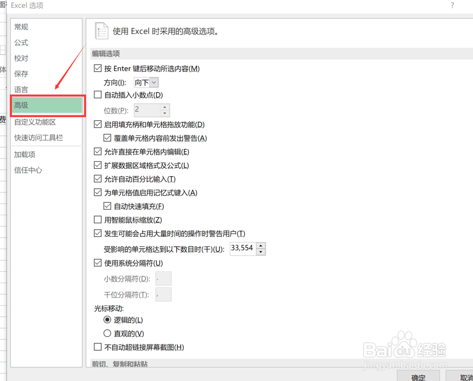Click the affected cells field showing 33,554

[243, 249]
